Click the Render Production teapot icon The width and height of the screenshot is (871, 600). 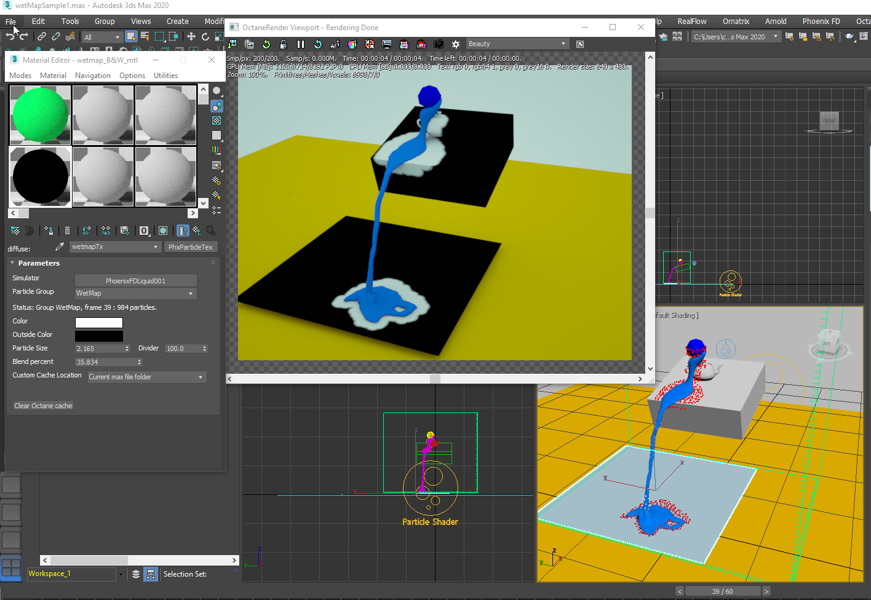[x=849, y=37]
